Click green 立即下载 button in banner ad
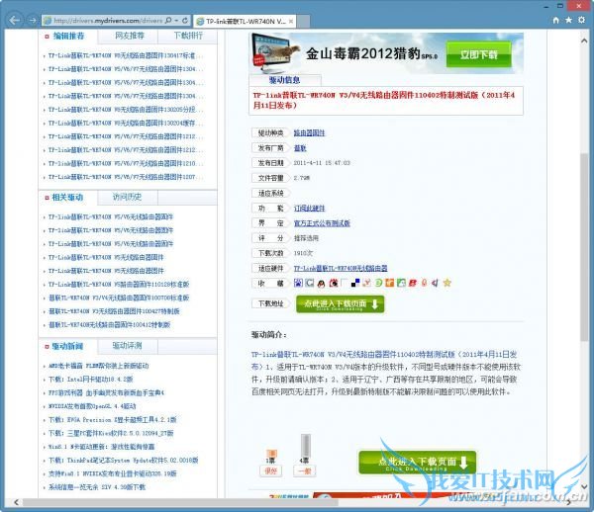Screen dimensions: 594x512 pos(478,54)
